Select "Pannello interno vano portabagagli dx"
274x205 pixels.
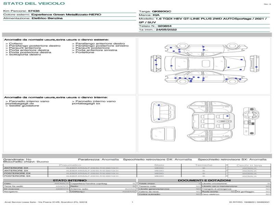pos(27,102)
